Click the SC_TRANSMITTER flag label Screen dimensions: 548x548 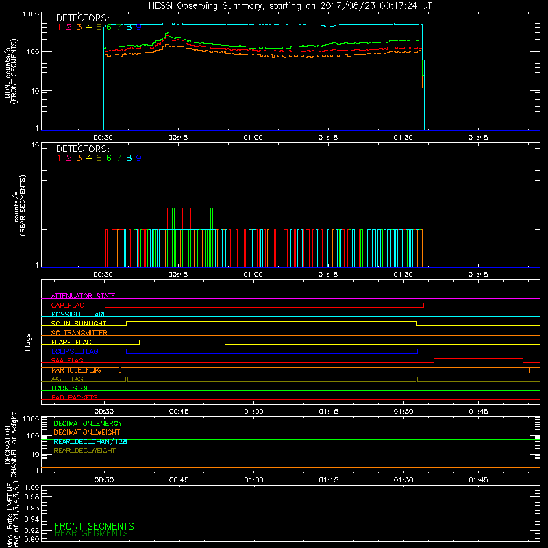[x=79, y=333]
